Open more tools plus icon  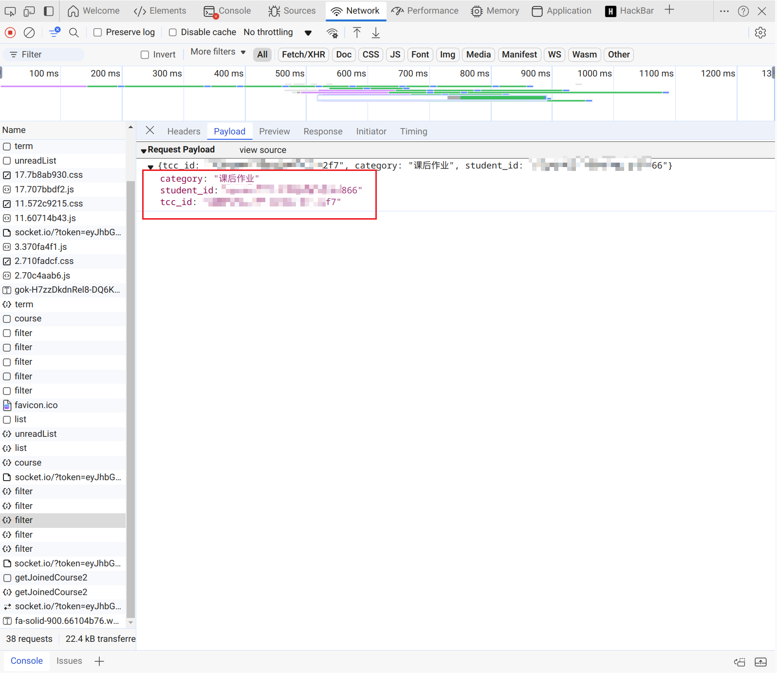(x=669, y=10)
